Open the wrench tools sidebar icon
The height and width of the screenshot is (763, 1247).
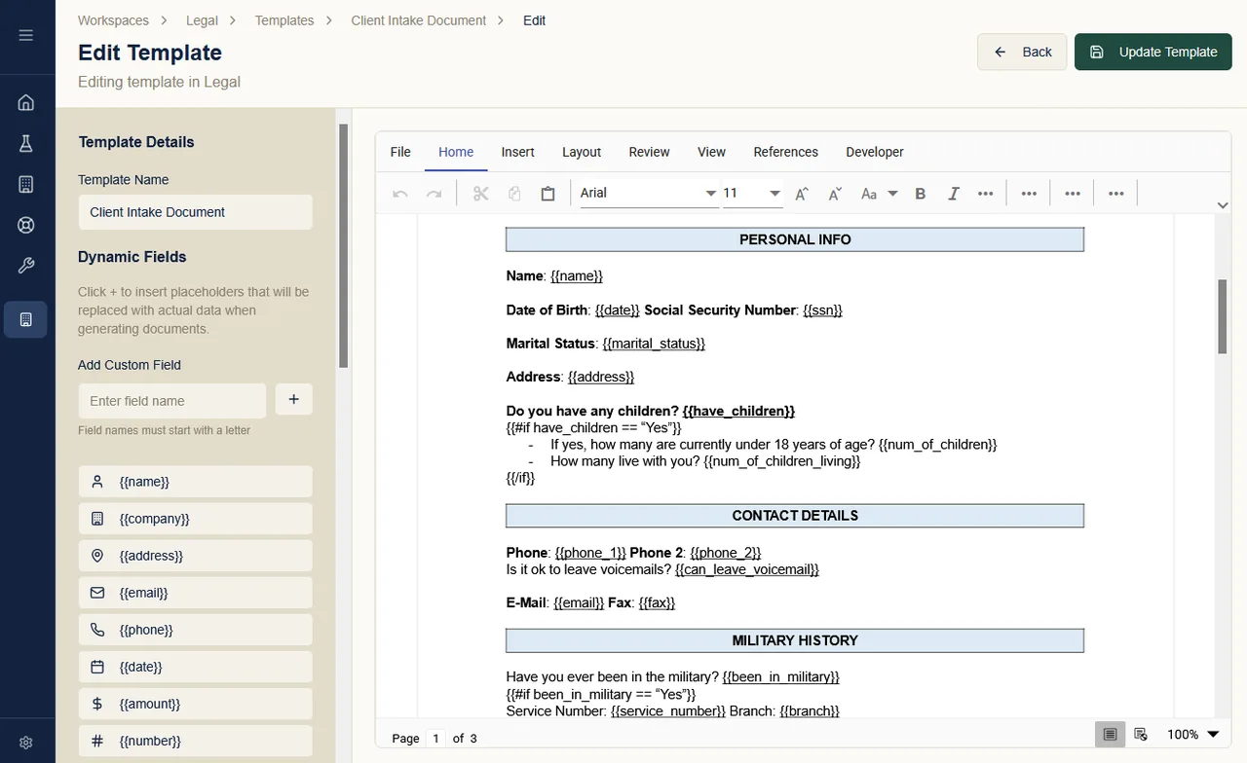click(x=26, y=267)
